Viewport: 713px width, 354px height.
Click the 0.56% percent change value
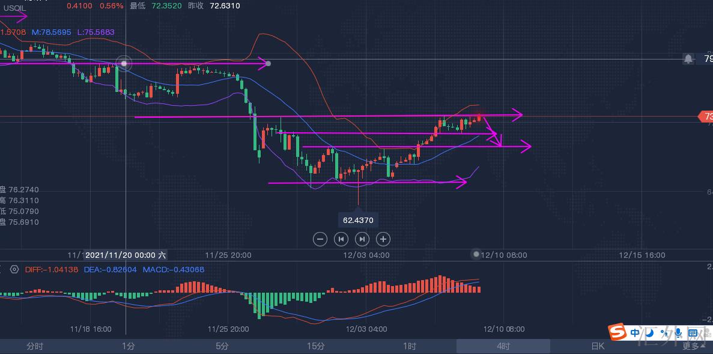[x=111, y=6]
